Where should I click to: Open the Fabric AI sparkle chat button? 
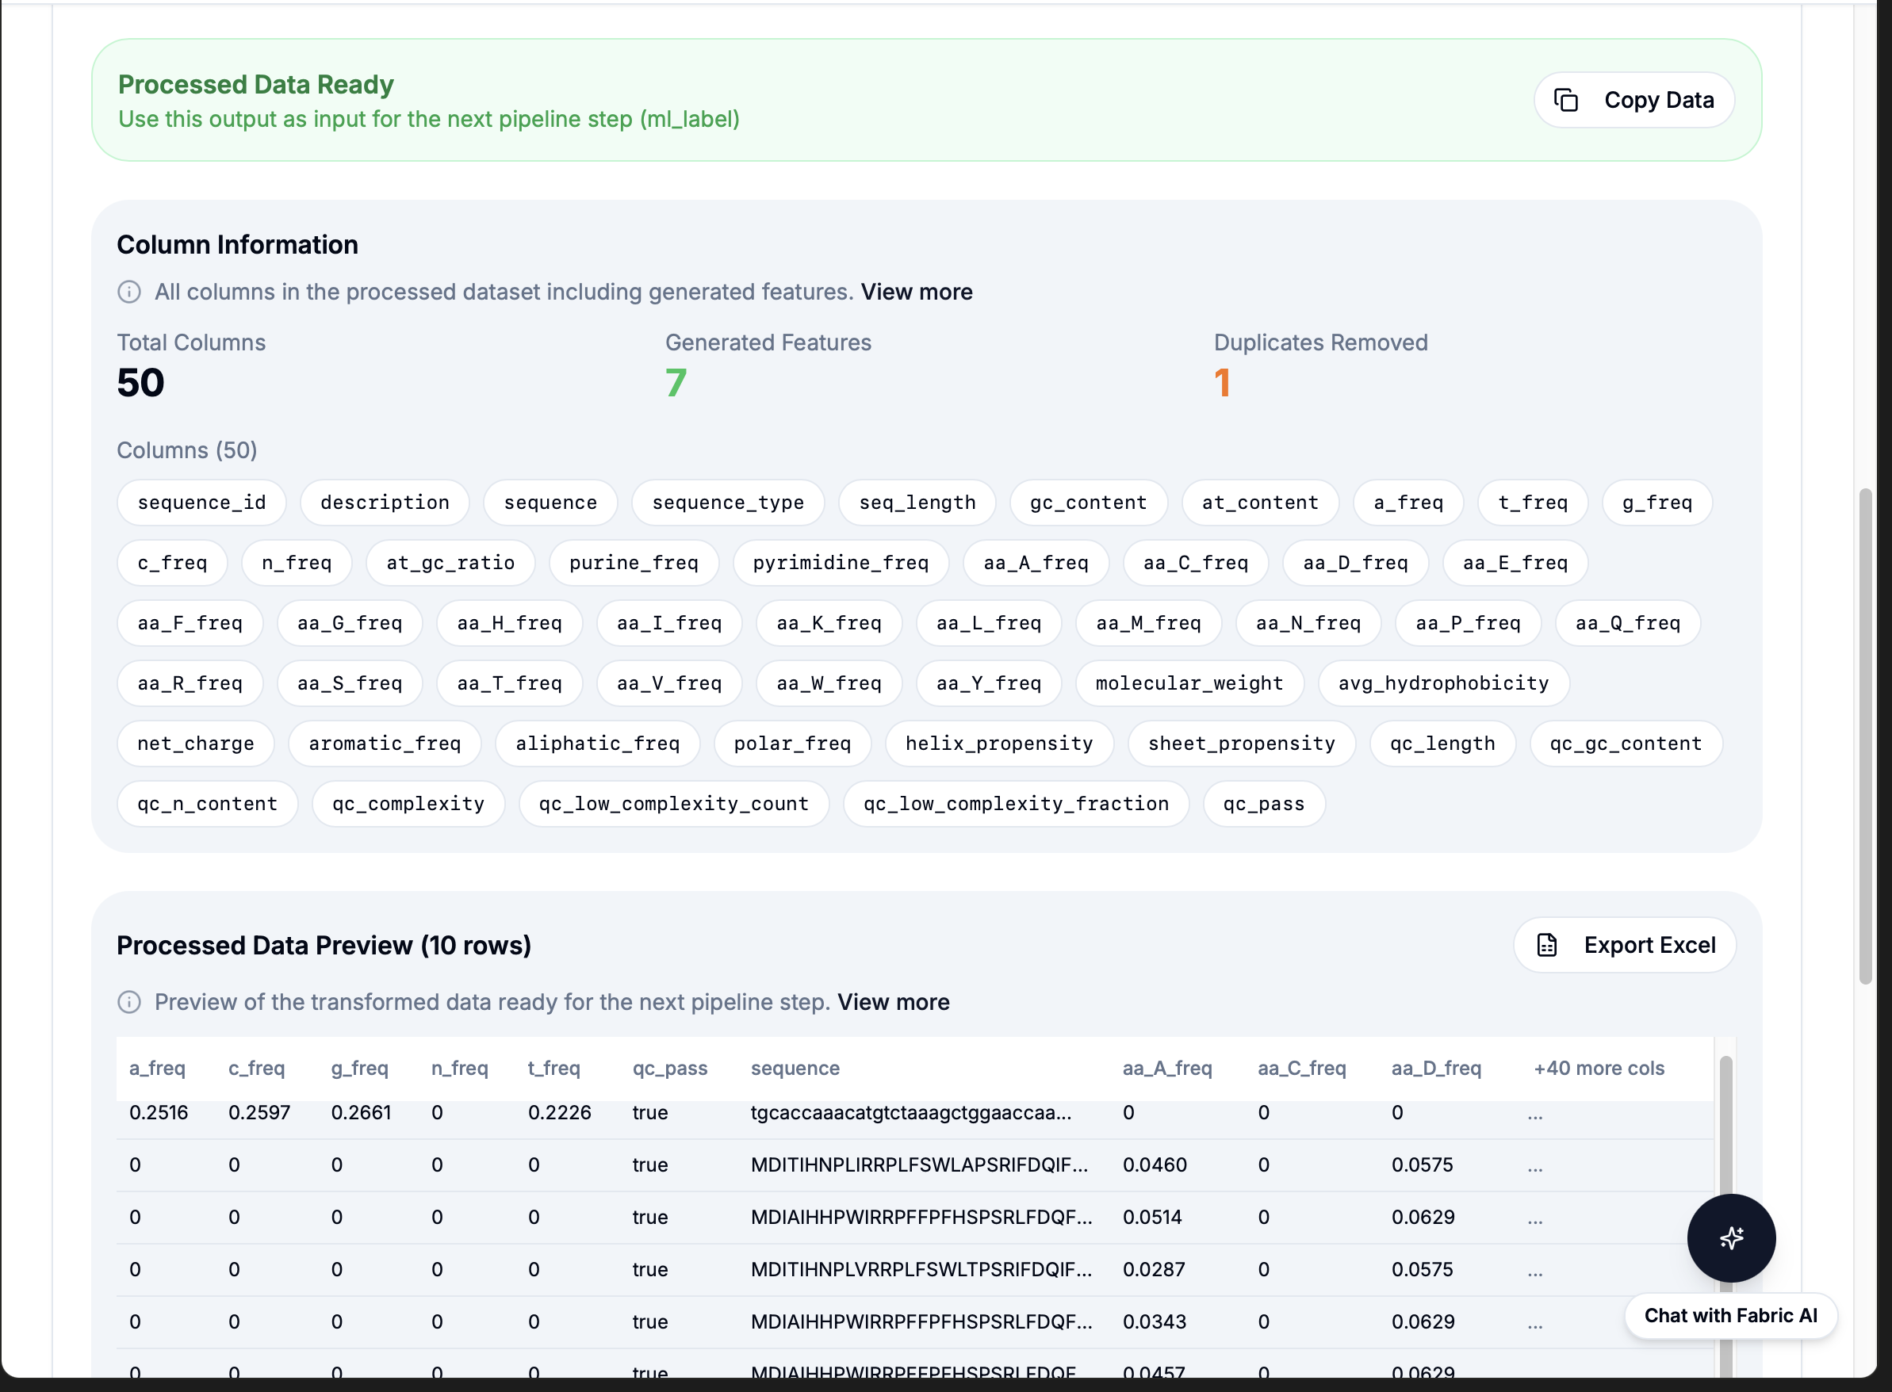(x=1731, y=1237)
